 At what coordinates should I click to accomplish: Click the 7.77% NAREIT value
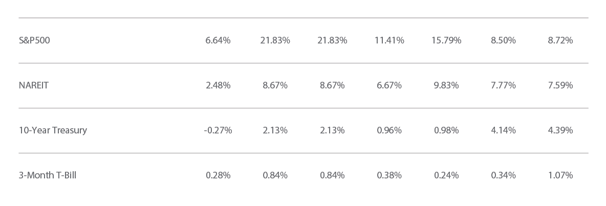point(503,85)
